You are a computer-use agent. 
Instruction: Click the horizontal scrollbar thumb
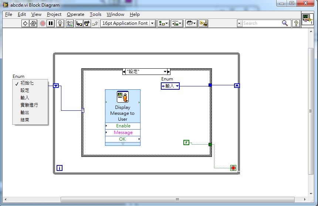(177, 199)
